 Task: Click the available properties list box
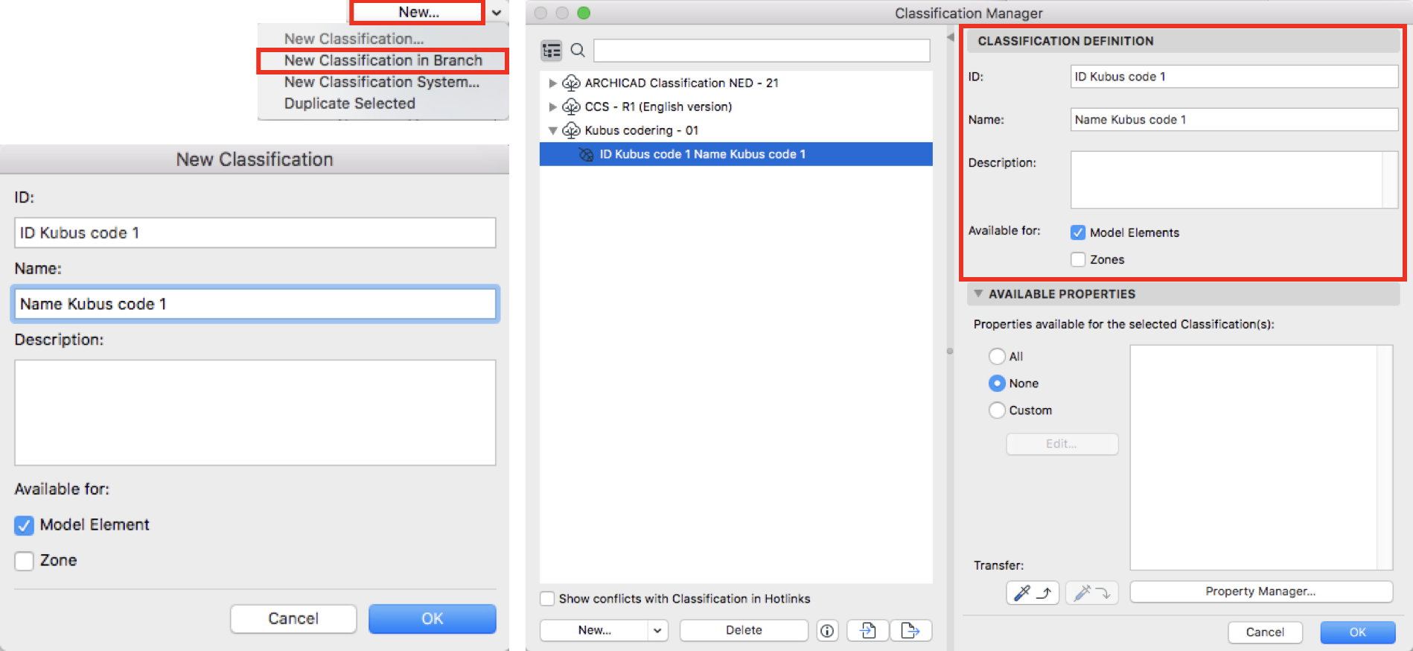point(1261,458)
